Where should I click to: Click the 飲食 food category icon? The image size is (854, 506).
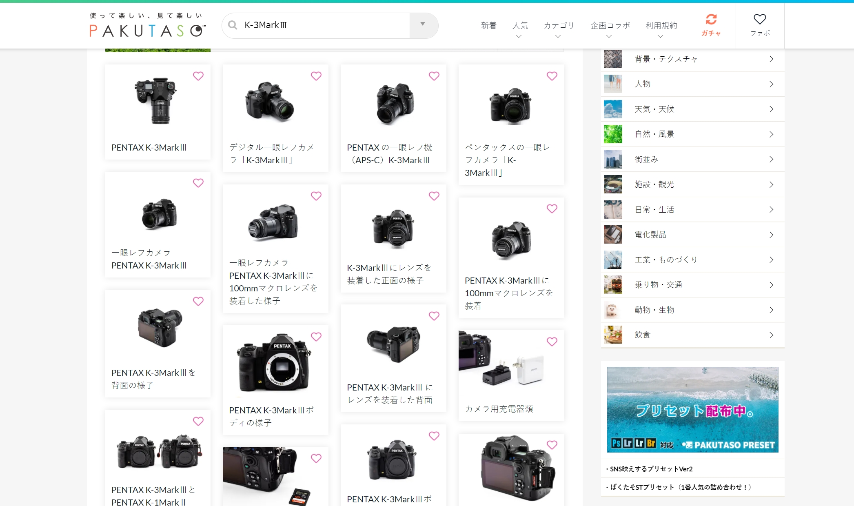[x=613, y=335]
